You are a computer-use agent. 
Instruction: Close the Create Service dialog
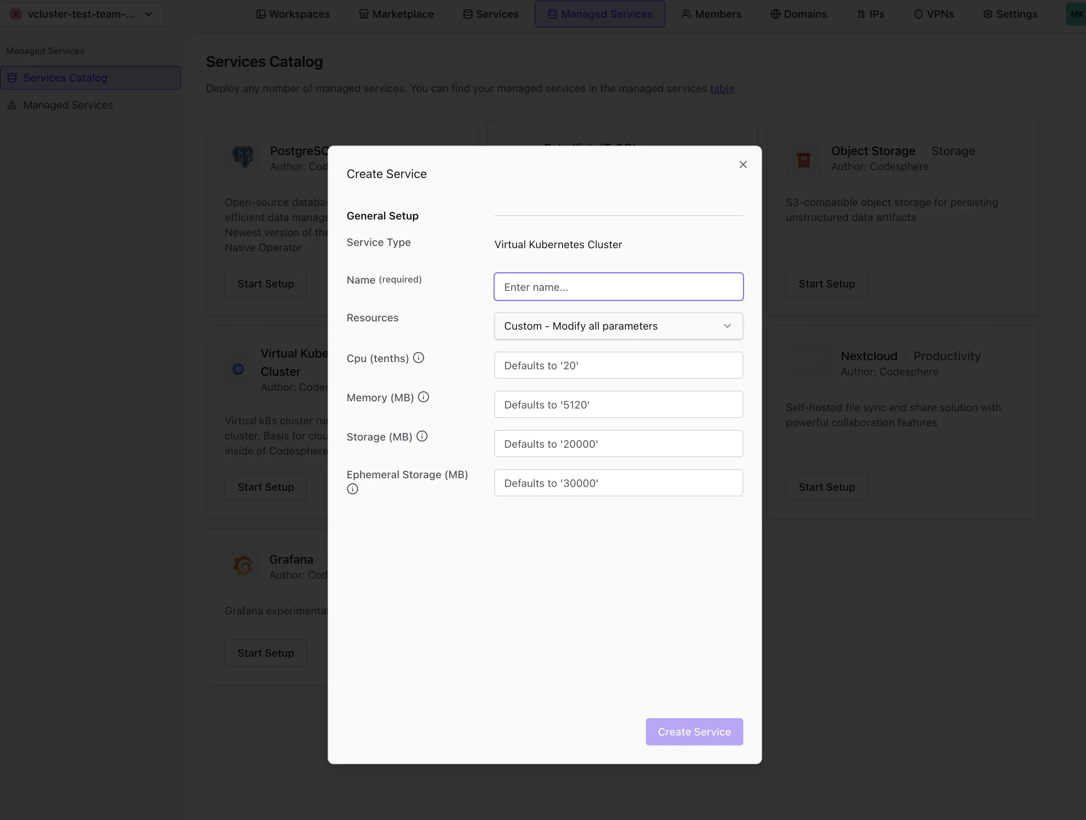pos(743,164)
